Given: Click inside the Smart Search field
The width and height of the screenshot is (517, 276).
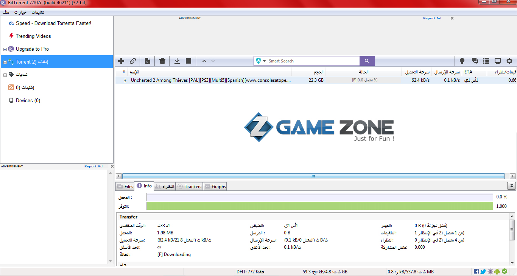Looking at the screenshot, I should point(312,61).
